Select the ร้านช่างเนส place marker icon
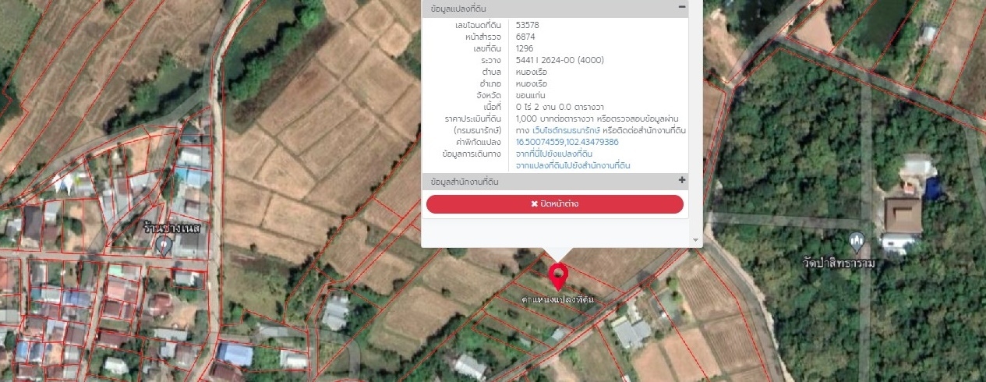Image resolution: width=986 pixels, height=382 pixels. click(164, 246)
